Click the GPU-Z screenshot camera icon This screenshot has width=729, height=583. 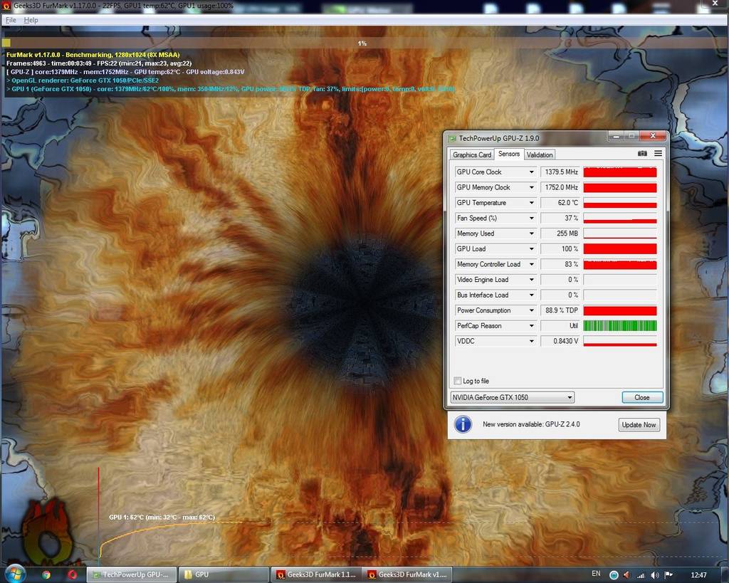(x=642, y=154)
